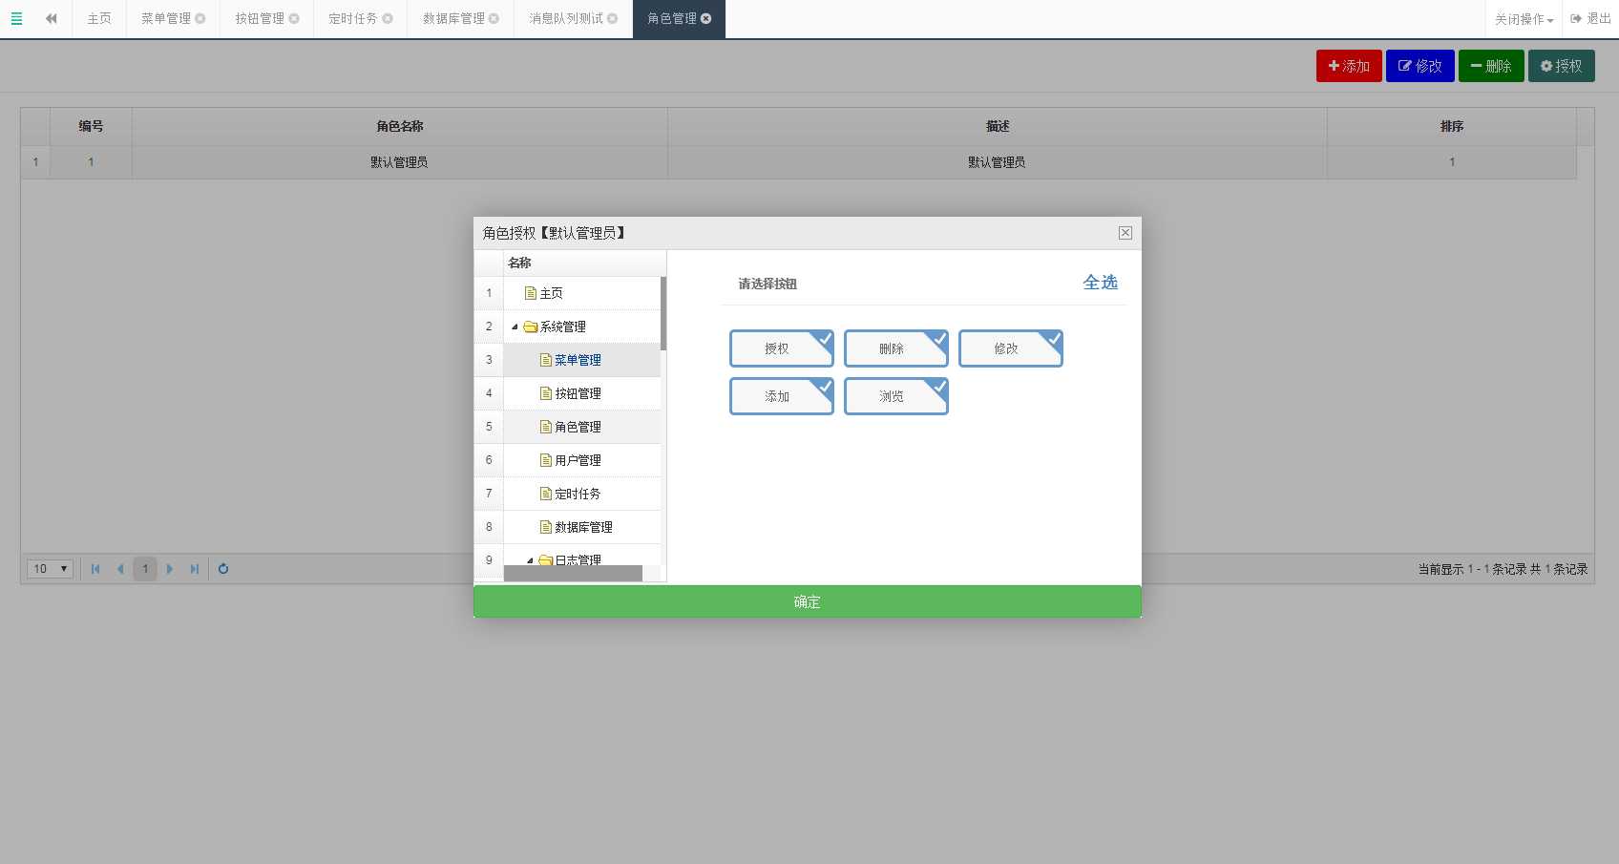Click 全选 to select all buttons
1619x864 pixels.
click(x=1100, y=283)
